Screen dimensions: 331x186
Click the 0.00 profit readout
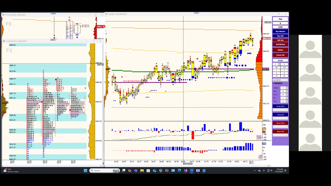tap(280, 27)
